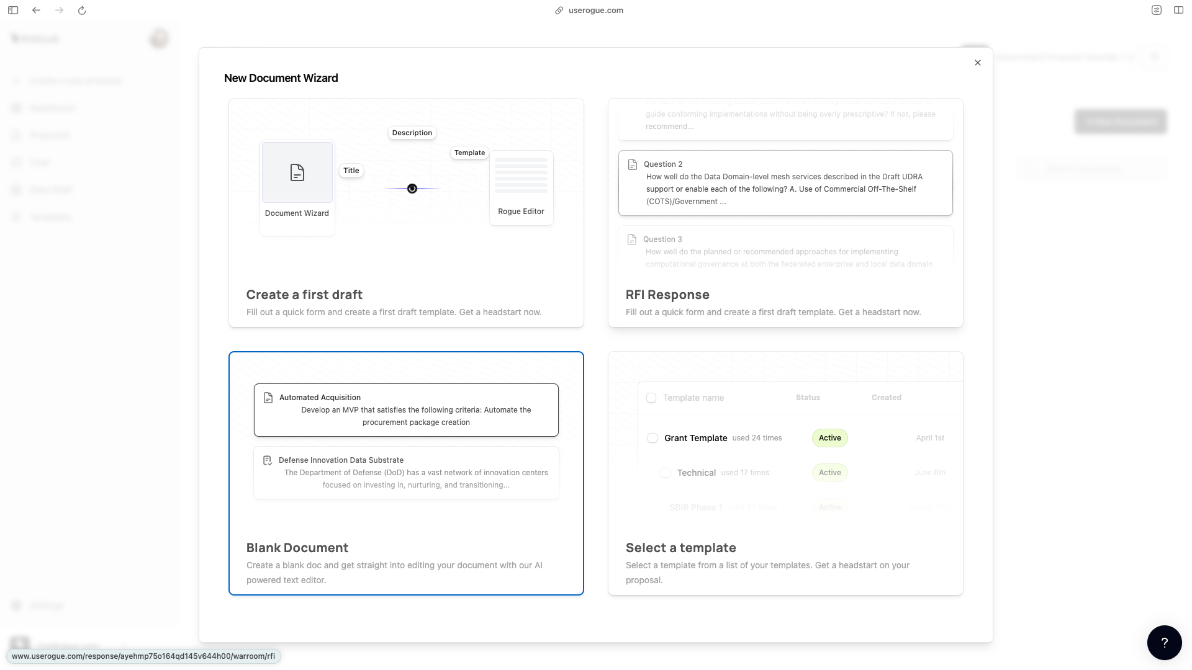The image size is (1192, 670).
Task: Click the Question 2 document icon
Action: click(633, 164)
